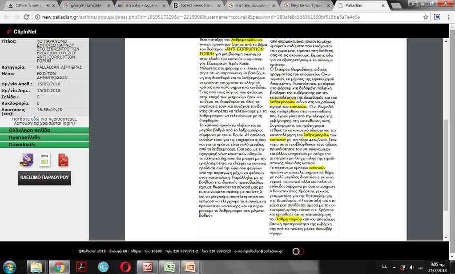
Task: Click the 'εδώ' link for more functions
Action: coord(35,119)
